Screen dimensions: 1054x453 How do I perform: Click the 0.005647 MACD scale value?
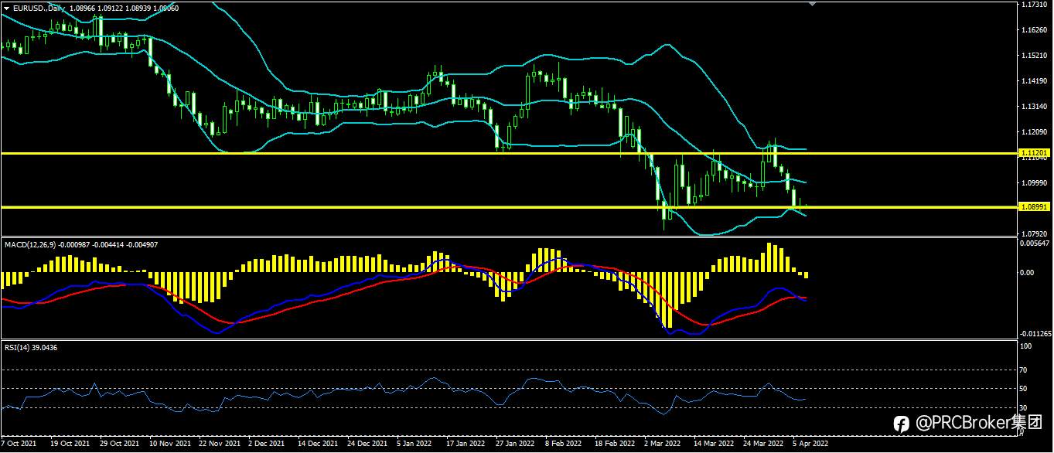[x=1035, y=244]
